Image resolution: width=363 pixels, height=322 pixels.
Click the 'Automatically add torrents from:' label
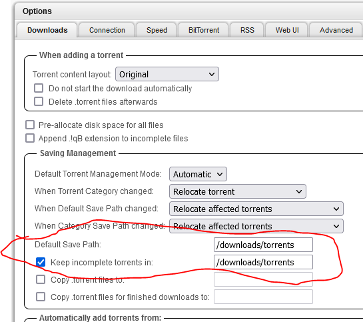(101, 317)
